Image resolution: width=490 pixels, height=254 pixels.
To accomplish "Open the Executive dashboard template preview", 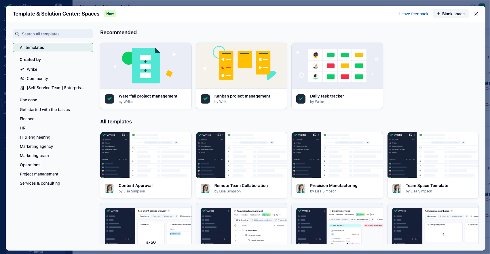I will [x=433, y=224].
